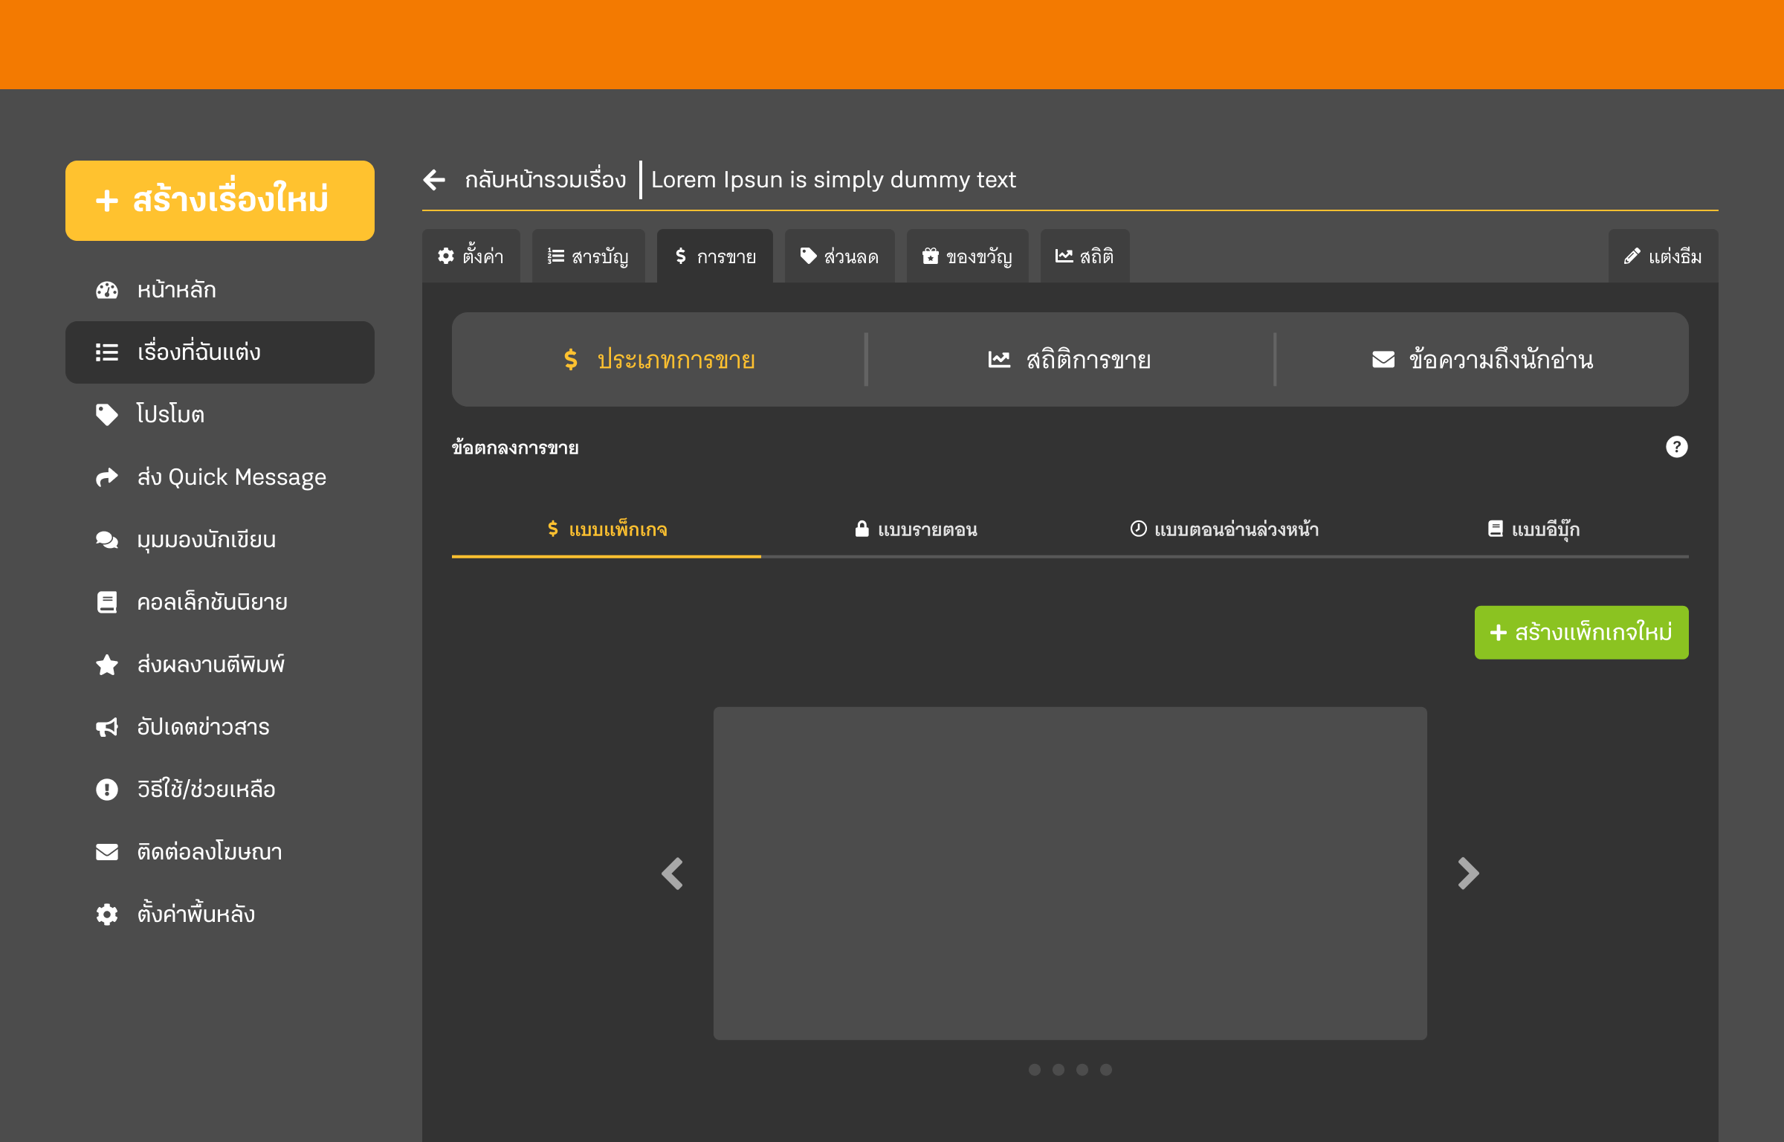Click the ข้อตกลงการขาย heading
The image size is (1784, 1142).
(x=515, y=448)
